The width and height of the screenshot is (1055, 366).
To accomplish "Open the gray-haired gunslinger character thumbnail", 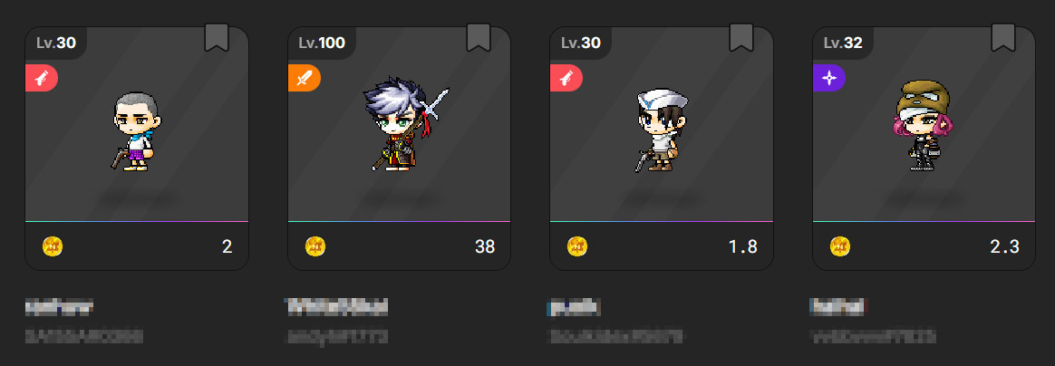I will [x=137, y=132].
